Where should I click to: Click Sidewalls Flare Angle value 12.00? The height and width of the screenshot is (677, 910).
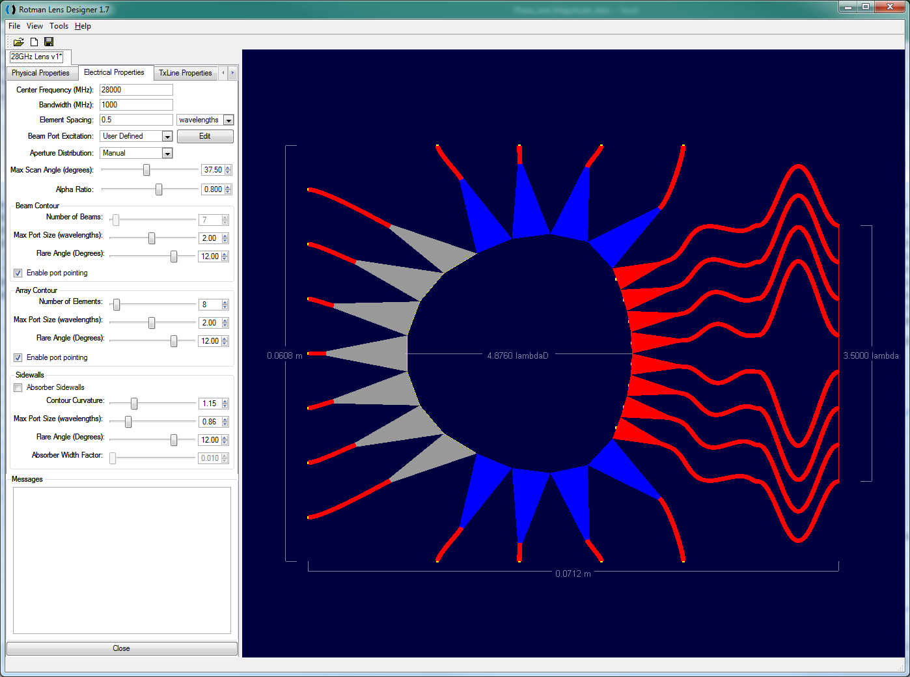coord(210,440)
